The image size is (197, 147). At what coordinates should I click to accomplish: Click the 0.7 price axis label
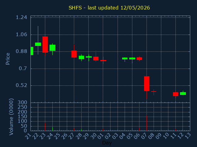pos(23,69)
